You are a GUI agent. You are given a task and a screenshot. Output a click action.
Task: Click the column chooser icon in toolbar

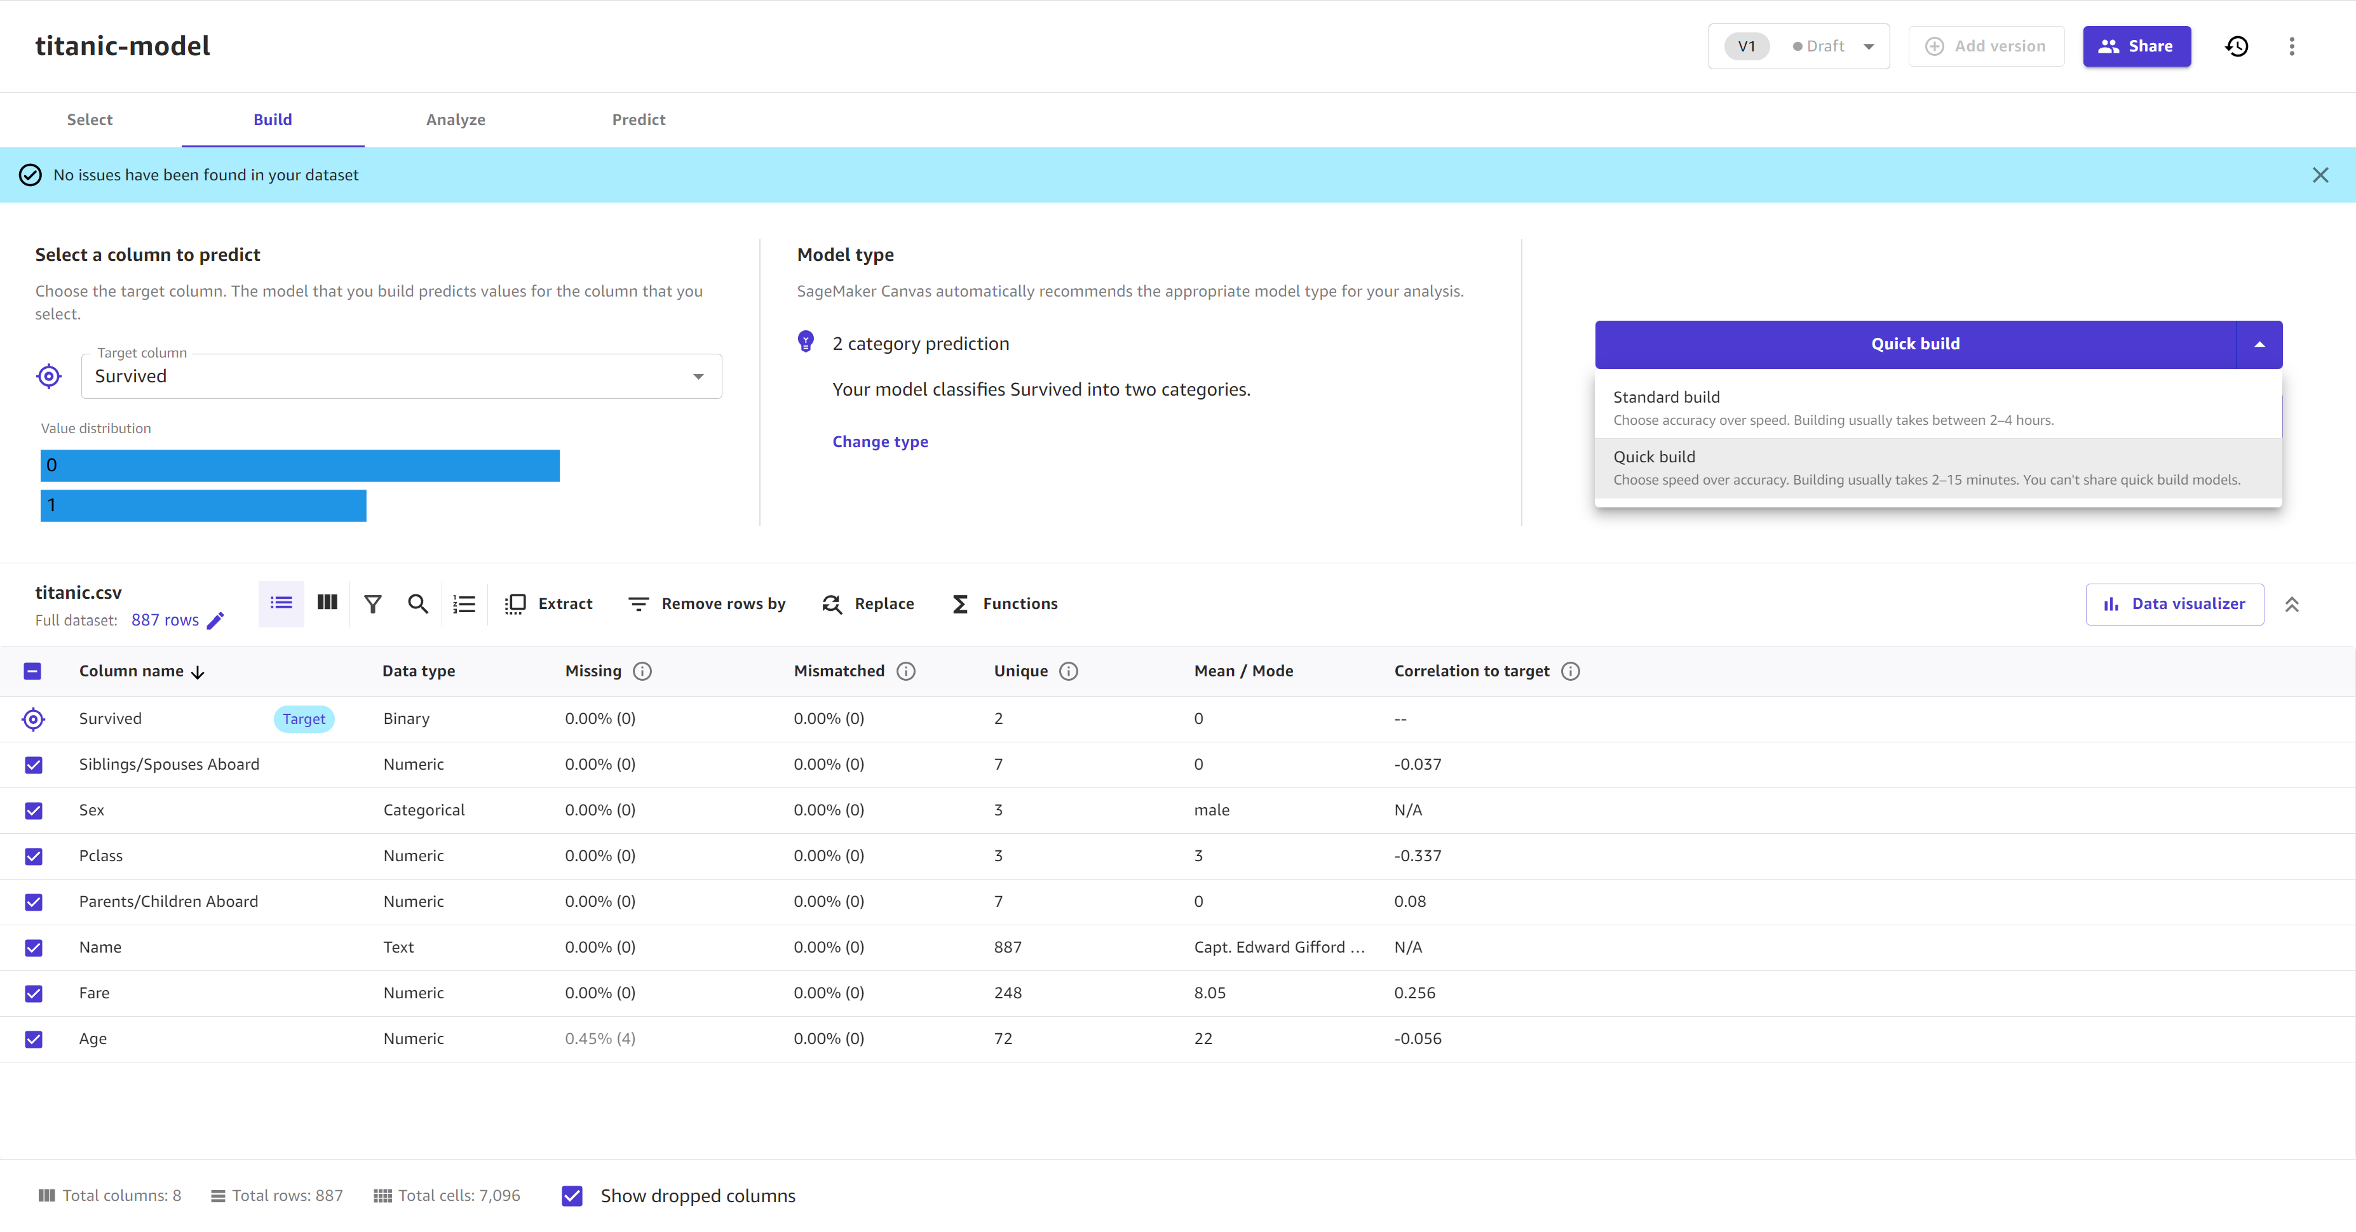pyautogui.click(x=327, y=603)
